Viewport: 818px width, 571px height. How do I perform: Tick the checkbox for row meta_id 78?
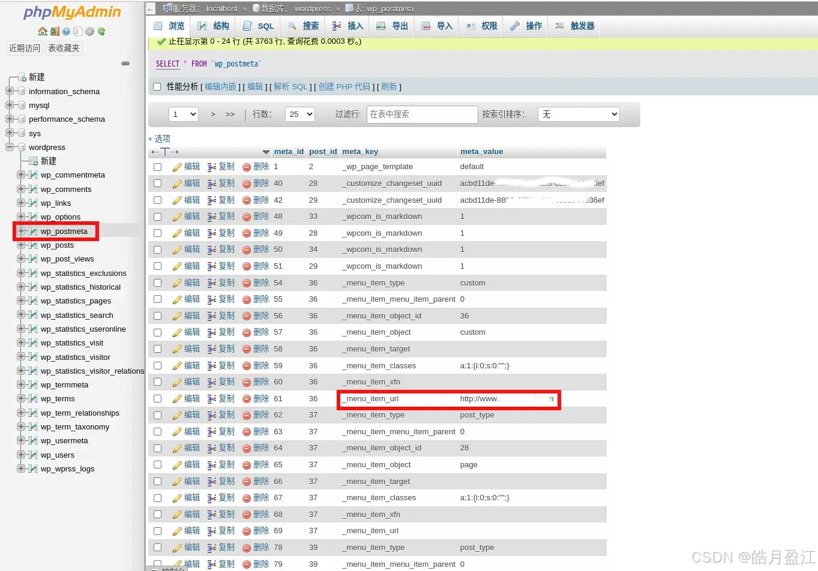pyautogui.click(x=157, y=548)
